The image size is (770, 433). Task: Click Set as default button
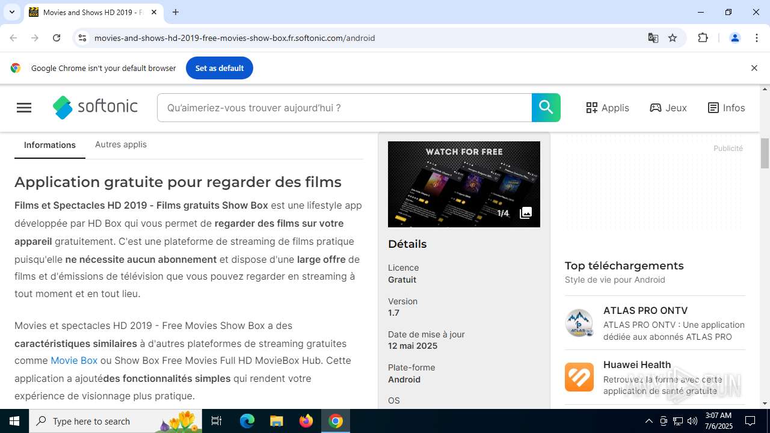point(220,68)
